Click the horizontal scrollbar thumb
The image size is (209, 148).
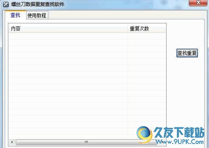click(86, 142)
